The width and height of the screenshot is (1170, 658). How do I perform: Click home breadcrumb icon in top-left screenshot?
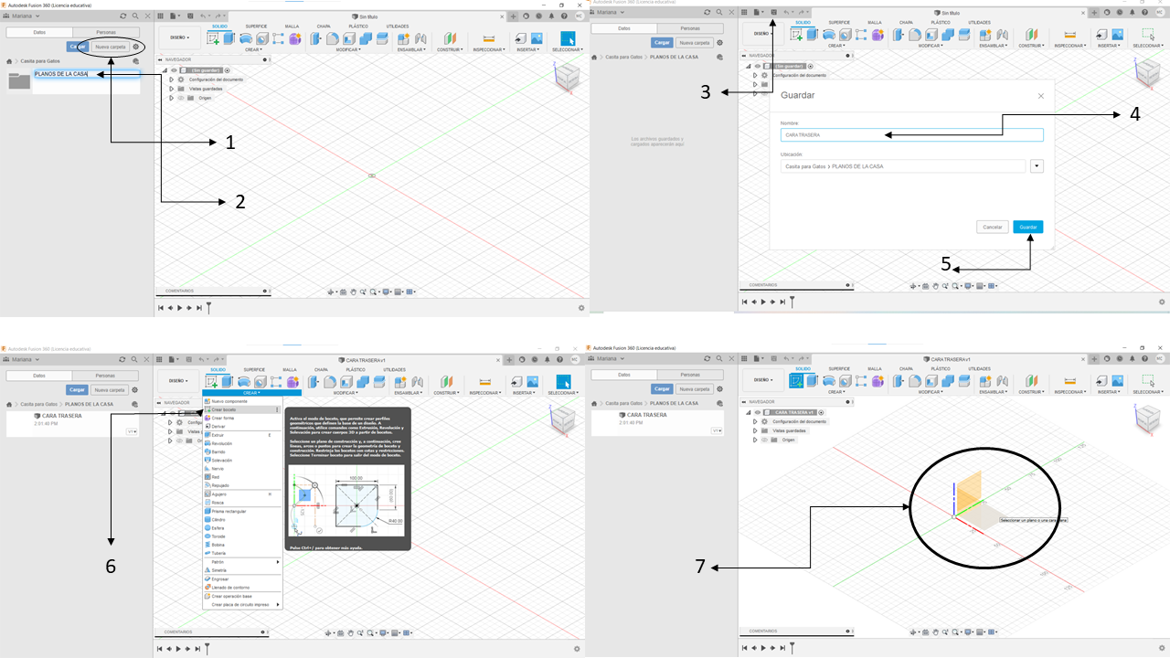pos(9,61)
